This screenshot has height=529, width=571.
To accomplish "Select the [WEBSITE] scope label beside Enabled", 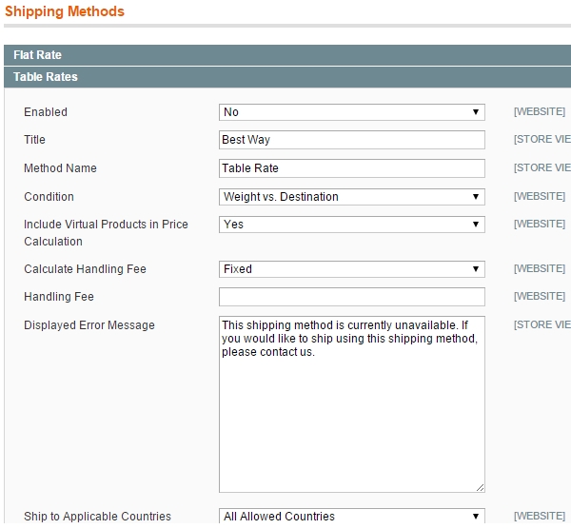I will click(540, 111).
